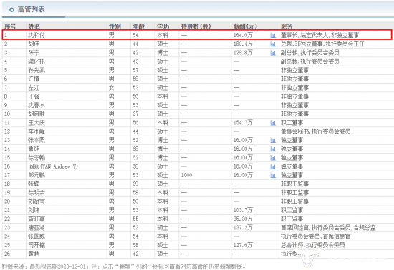Select the name 童旺富
Image resolution: width=394 pixels, height=270 pixels.
pyautogui.click(x=37, y=219)
